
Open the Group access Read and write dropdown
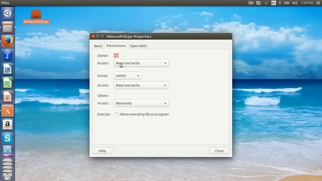click(x=141, y=85)
